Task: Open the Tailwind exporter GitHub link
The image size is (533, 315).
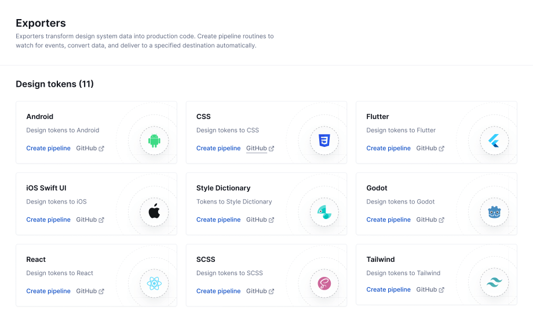Action: pyautogui.click(x=430, y=290)
